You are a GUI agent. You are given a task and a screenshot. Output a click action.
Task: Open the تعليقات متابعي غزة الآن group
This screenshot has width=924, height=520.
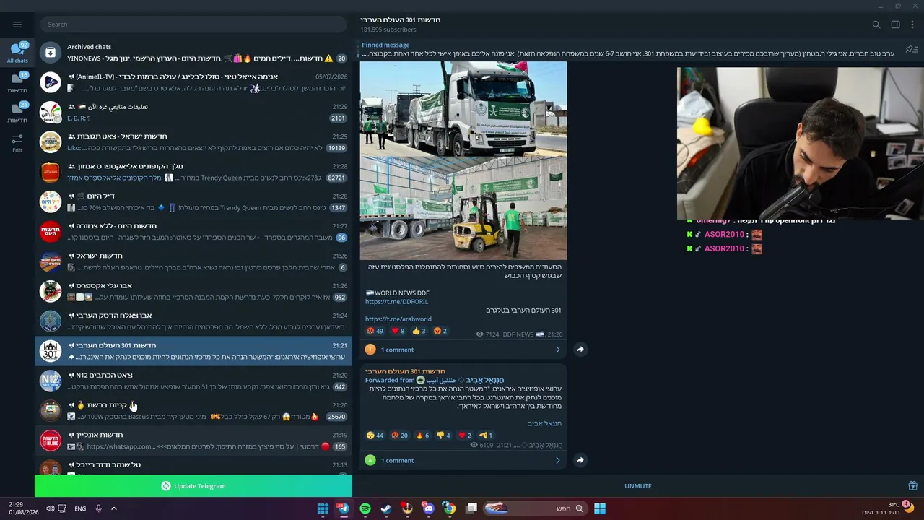point(193,112)
